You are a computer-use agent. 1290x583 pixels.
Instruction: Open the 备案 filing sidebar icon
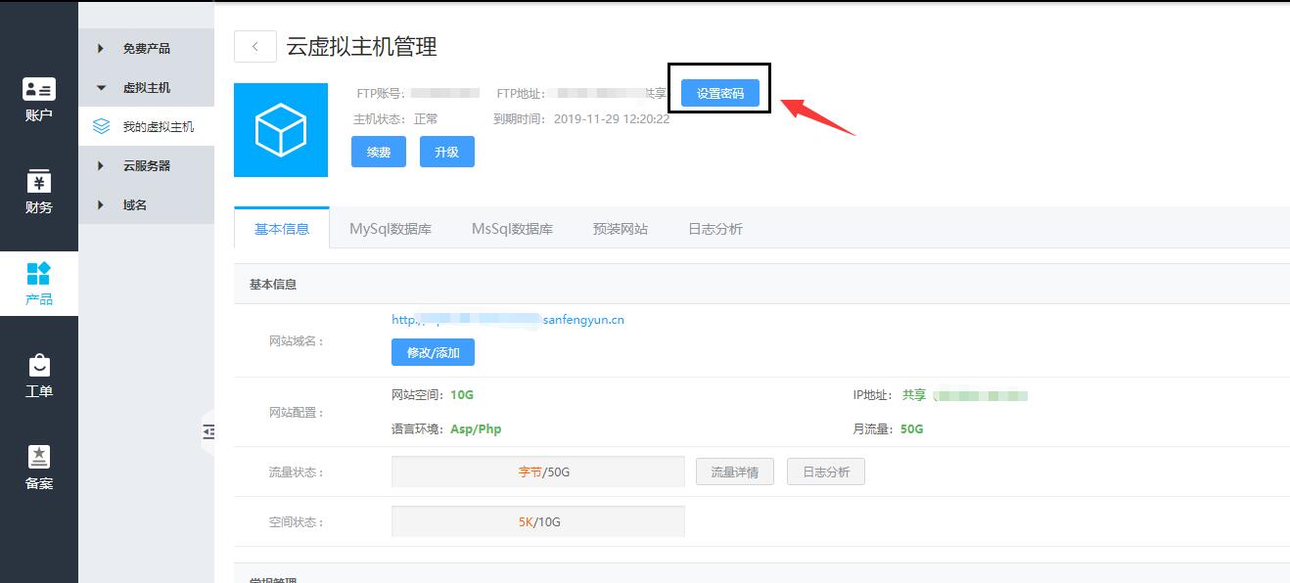click(x=39, y=467)
